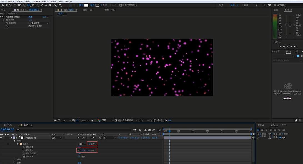Select the Hand tool

tap(7, 5)
